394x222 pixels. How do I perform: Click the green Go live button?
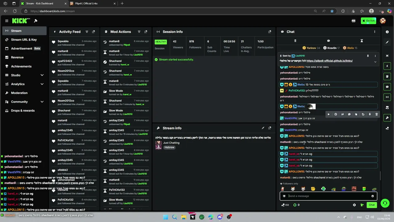[x=368, y=21]
